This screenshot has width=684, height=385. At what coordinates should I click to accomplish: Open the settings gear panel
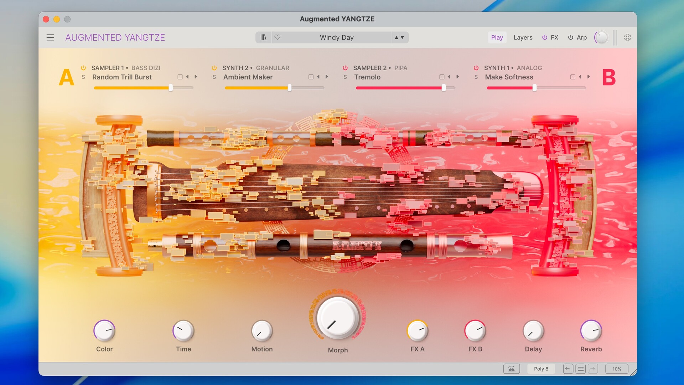[627, 37]
